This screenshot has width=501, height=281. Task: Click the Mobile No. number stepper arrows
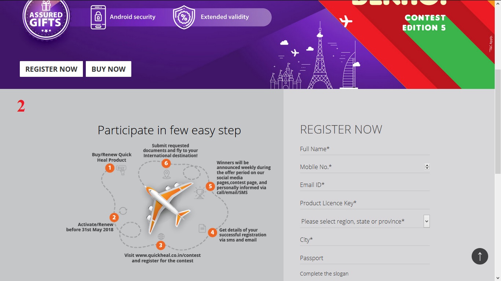tap(427, 167)
